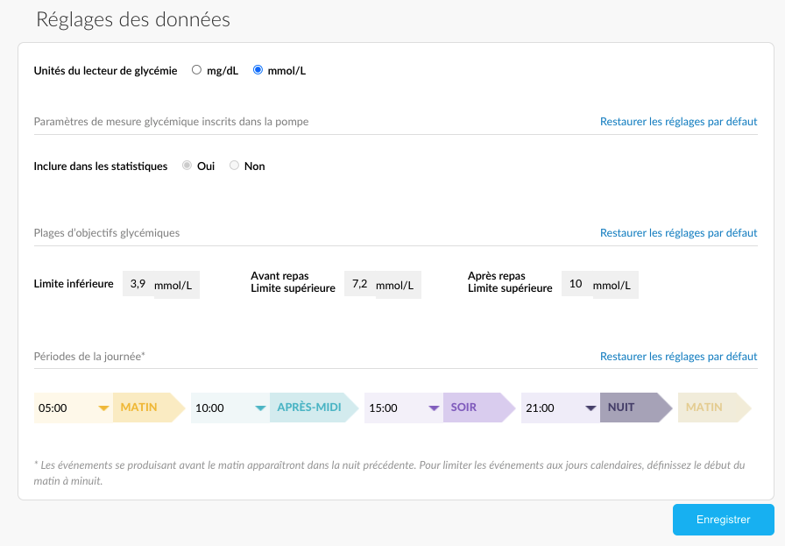Image resolution: width=785 pixels, height=546 pixels.
Task: Edit the Après repas upper limit 10
Action: 576,284
